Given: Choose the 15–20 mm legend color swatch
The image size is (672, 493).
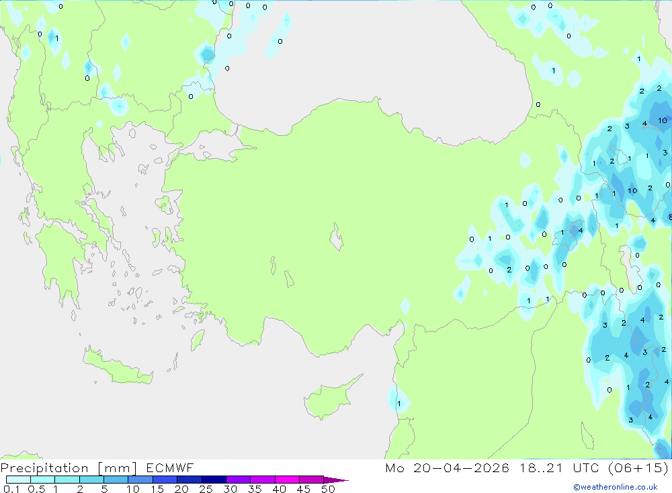Looking at the screenshot, I should [x=165, y=480].
